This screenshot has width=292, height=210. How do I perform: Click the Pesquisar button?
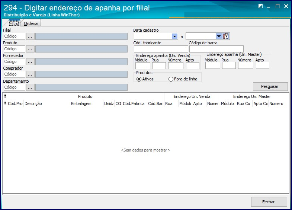tap(270, 86)
